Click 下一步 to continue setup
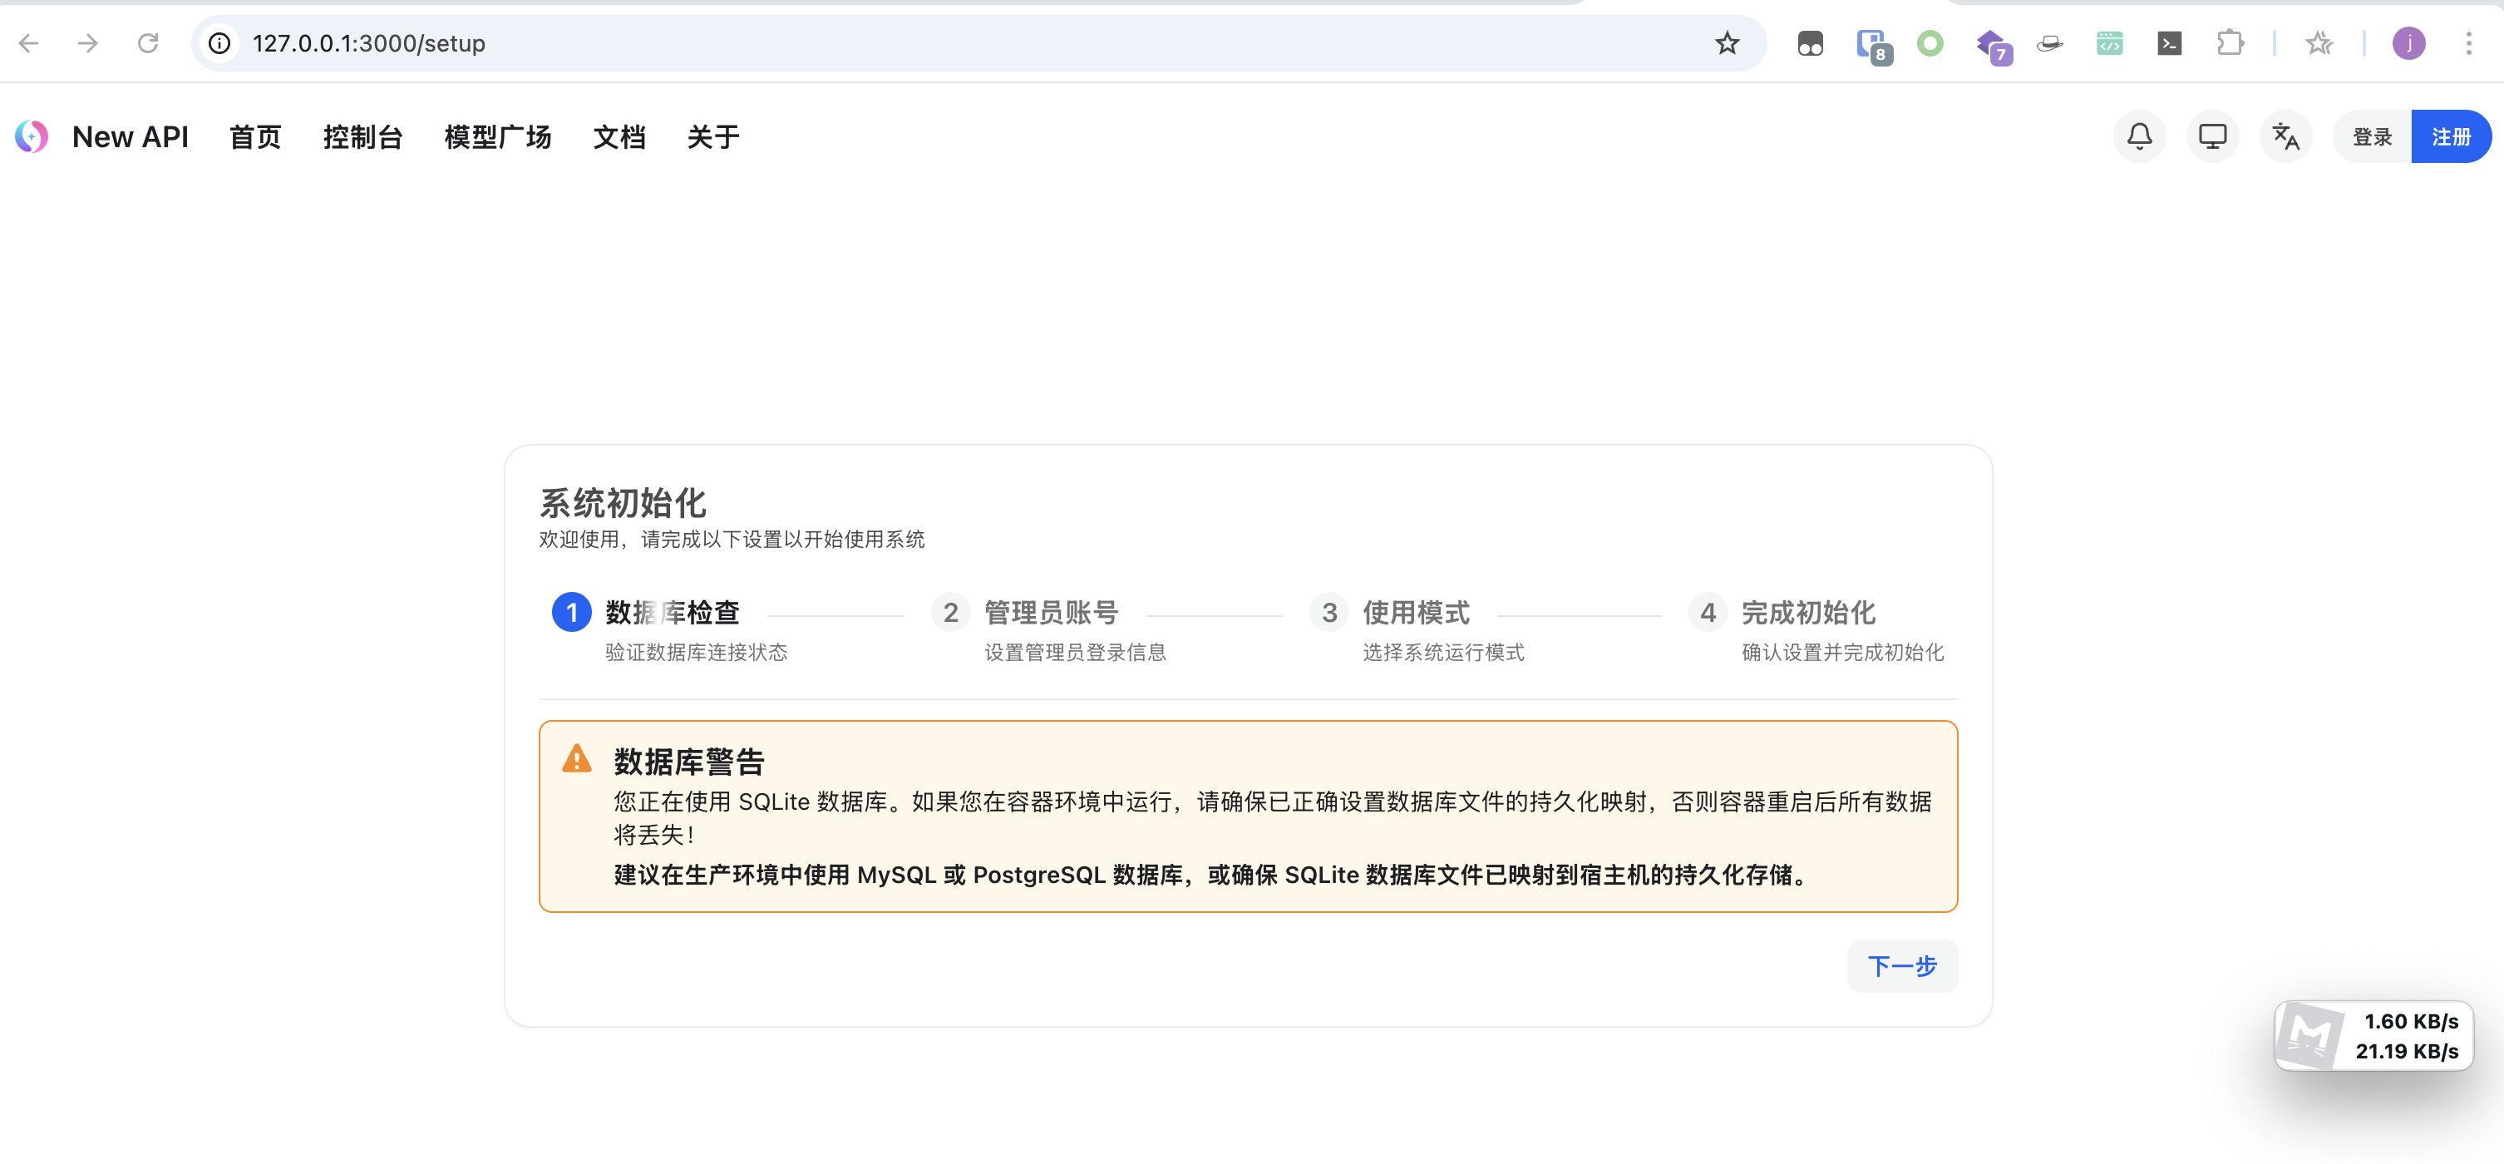Viewport: 2504px width, 1164px height. pos(1901,965)
